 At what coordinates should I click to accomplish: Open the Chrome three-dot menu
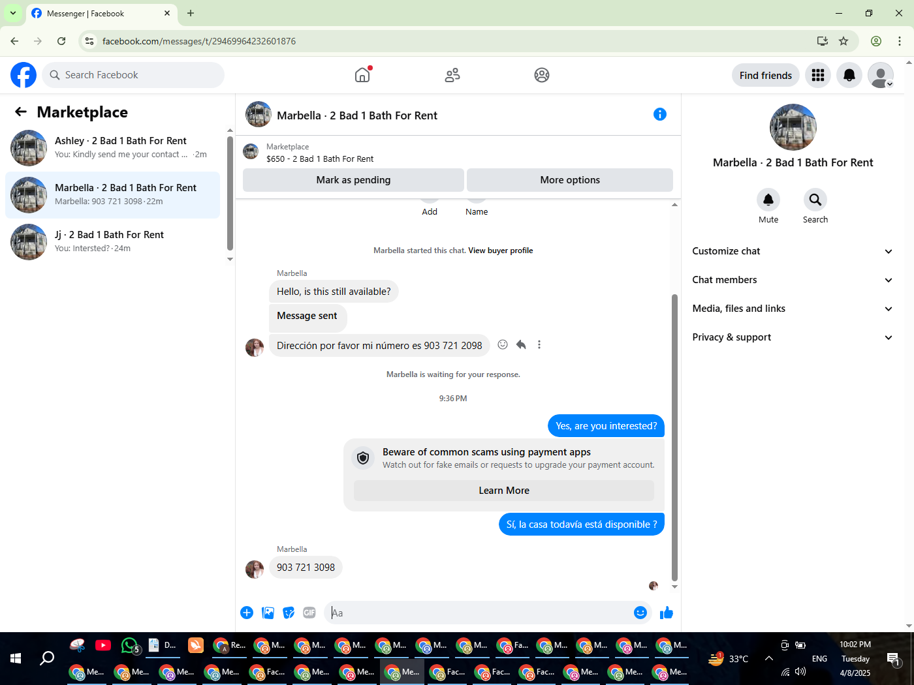900,41
